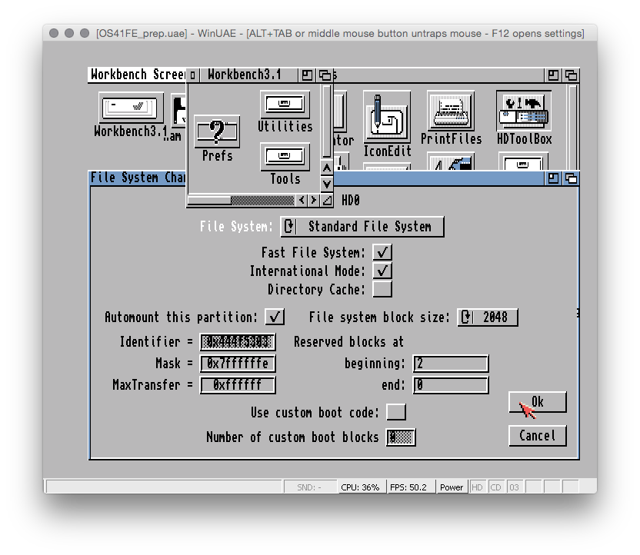Click Workbench3.1 window up scroll arrow

(326, 168)
